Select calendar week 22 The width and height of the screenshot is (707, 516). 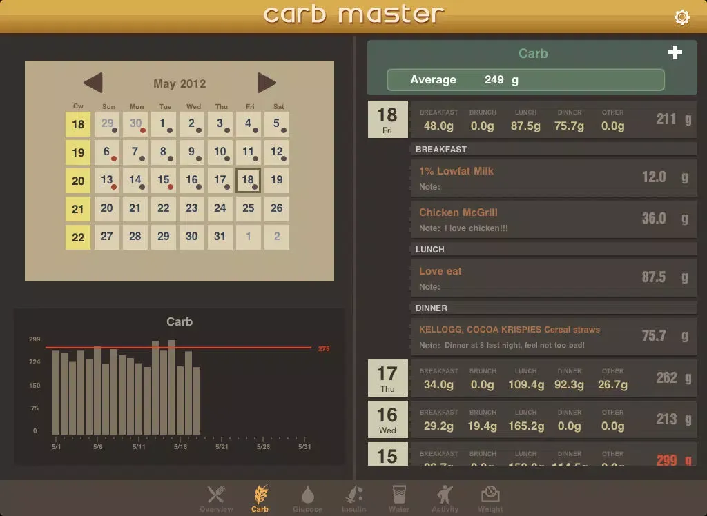[x=78, y=237]
